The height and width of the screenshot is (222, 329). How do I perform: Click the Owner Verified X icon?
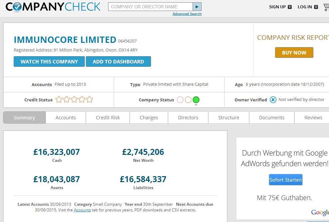coord(273,100)
